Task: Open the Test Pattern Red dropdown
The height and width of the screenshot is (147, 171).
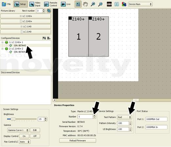Action: click(124, 117)
